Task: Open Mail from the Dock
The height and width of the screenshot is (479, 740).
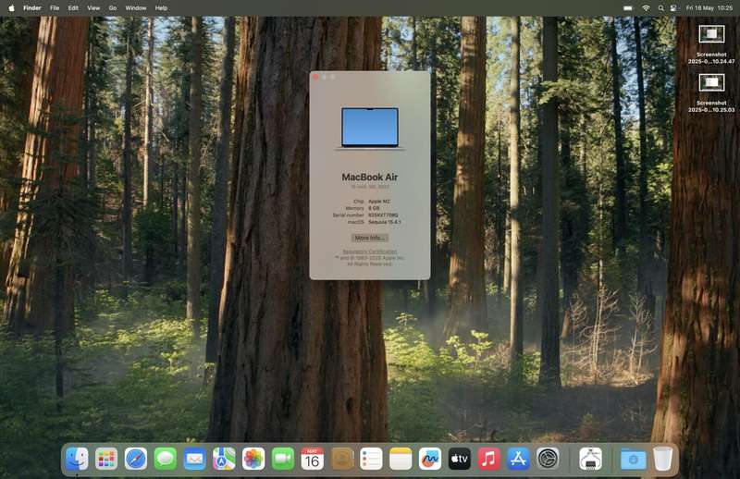Action: [x=194, y=459]
